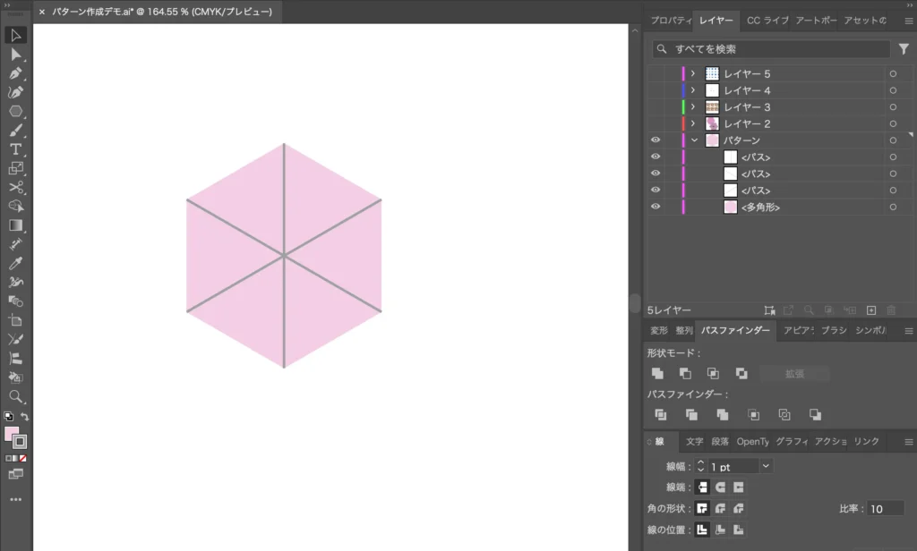Select the Direct Selection tool
This screenshot has height=551, width=917.
pos(15,54)
